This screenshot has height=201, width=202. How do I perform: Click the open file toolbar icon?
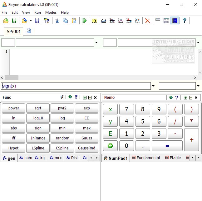pyautogui.click(x=6, y=21)
